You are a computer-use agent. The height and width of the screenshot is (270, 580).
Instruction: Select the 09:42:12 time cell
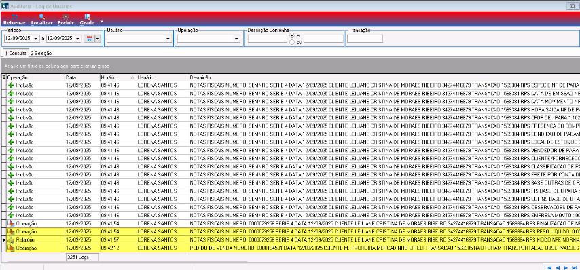coord(118,248)
